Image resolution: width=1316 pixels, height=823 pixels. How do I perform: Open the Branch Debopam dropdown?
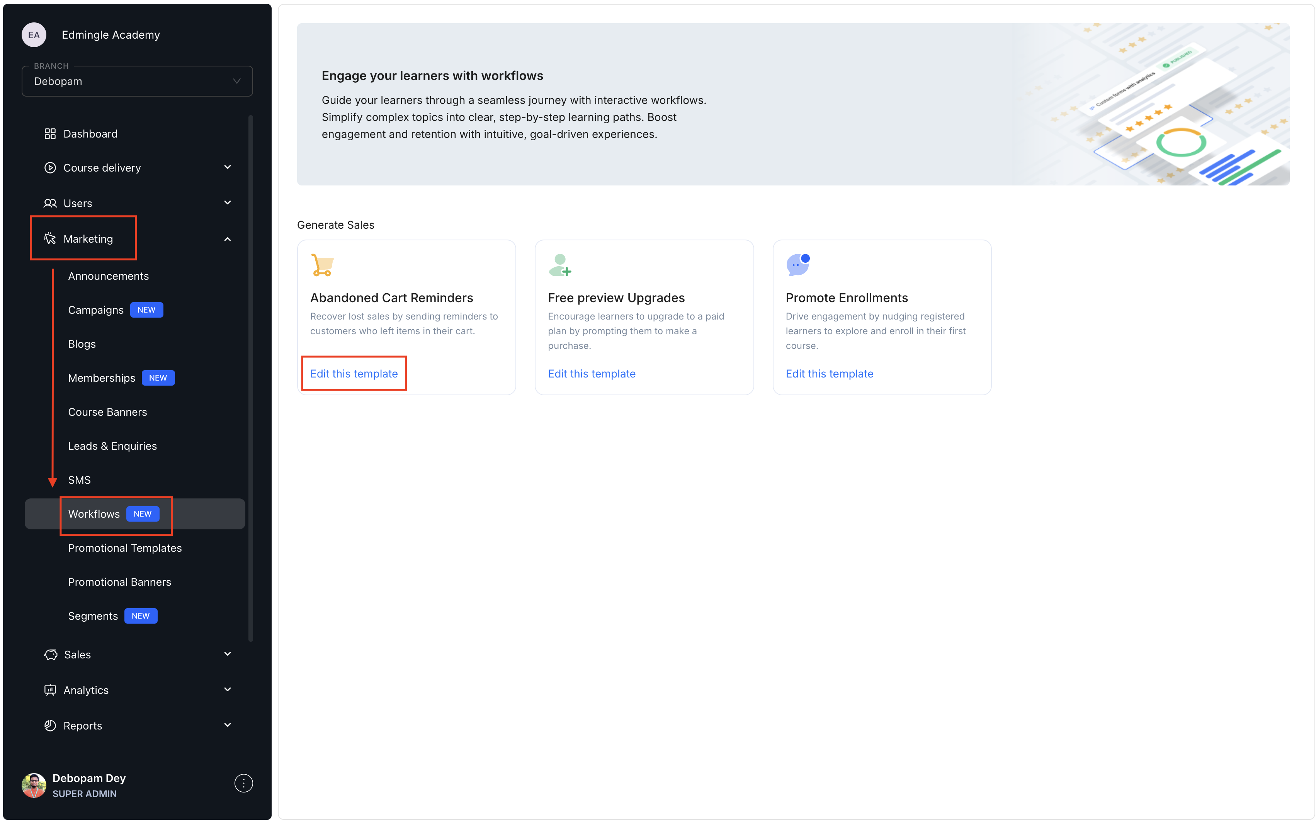(x=137, y=81)
